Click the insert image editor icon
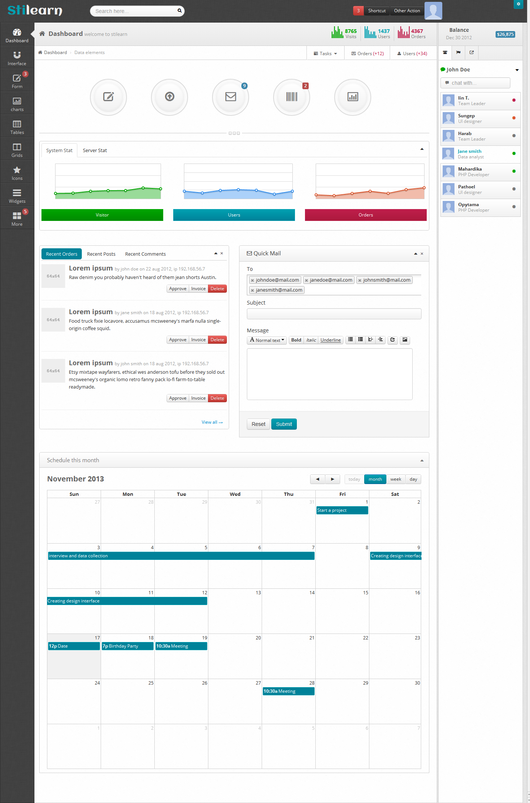 405,340
